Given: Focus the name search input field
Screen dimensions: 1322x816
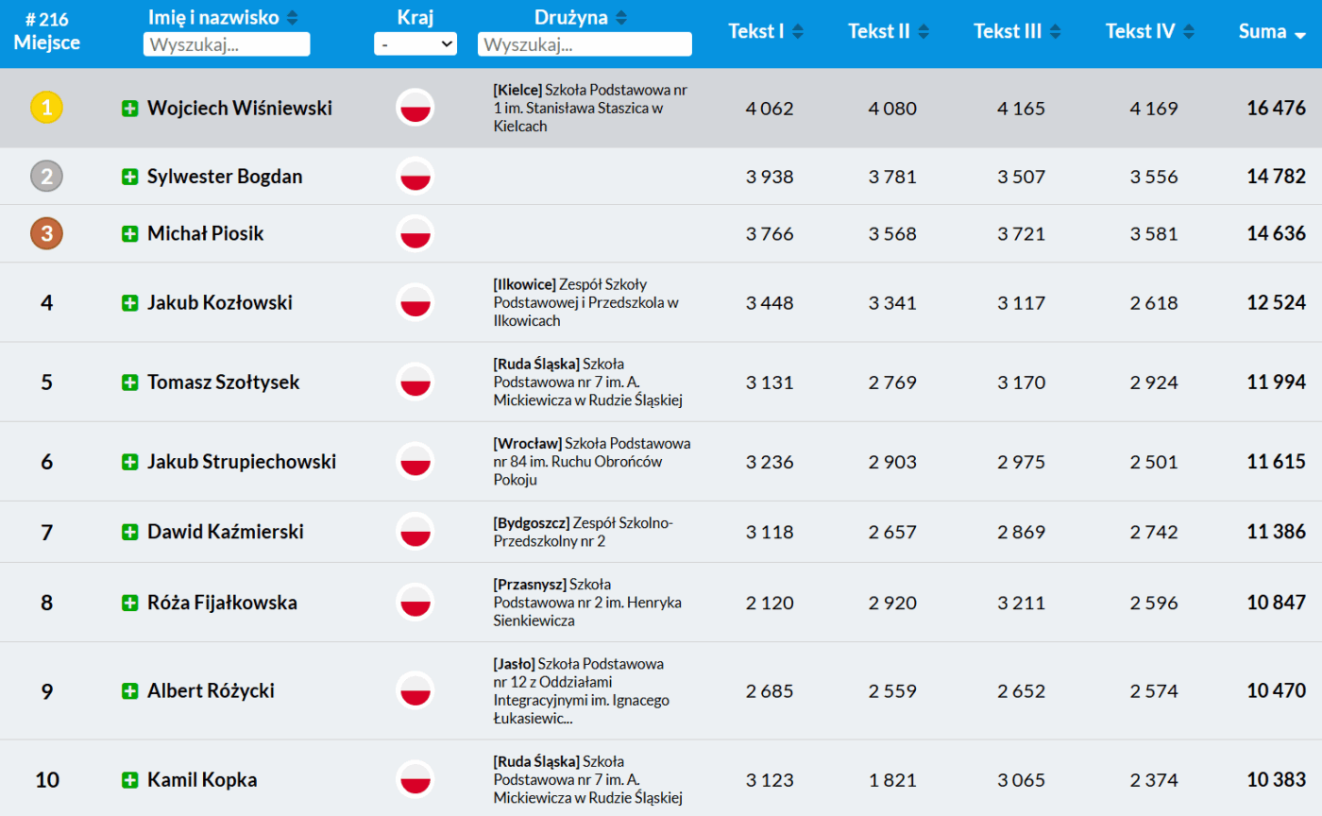Looking at the screenshot, I should pos(227,44).
